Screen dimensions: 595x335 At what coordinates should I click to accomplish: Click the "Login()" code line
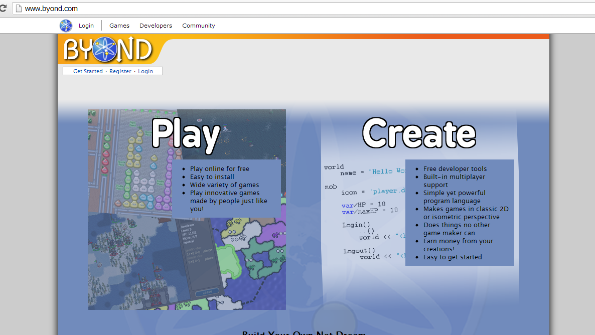[356, 225]
